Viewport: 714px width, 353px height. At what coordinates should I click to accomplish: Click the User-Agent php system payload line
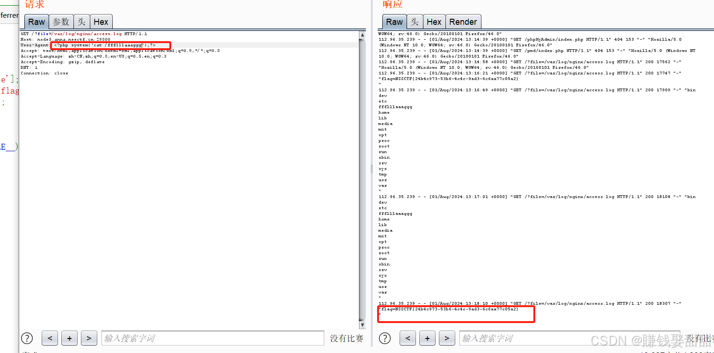coord(88,45)
